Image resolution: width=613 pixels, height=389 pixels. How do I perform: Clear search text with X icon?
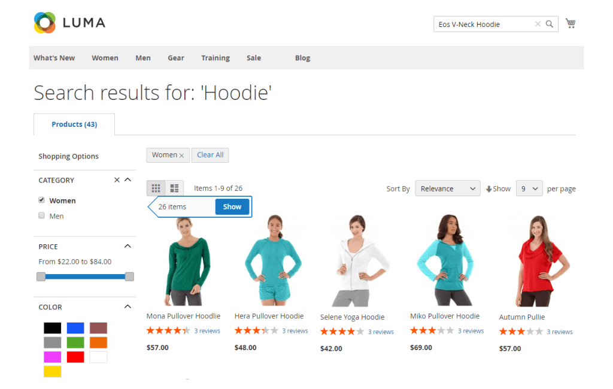coord(538,24)
